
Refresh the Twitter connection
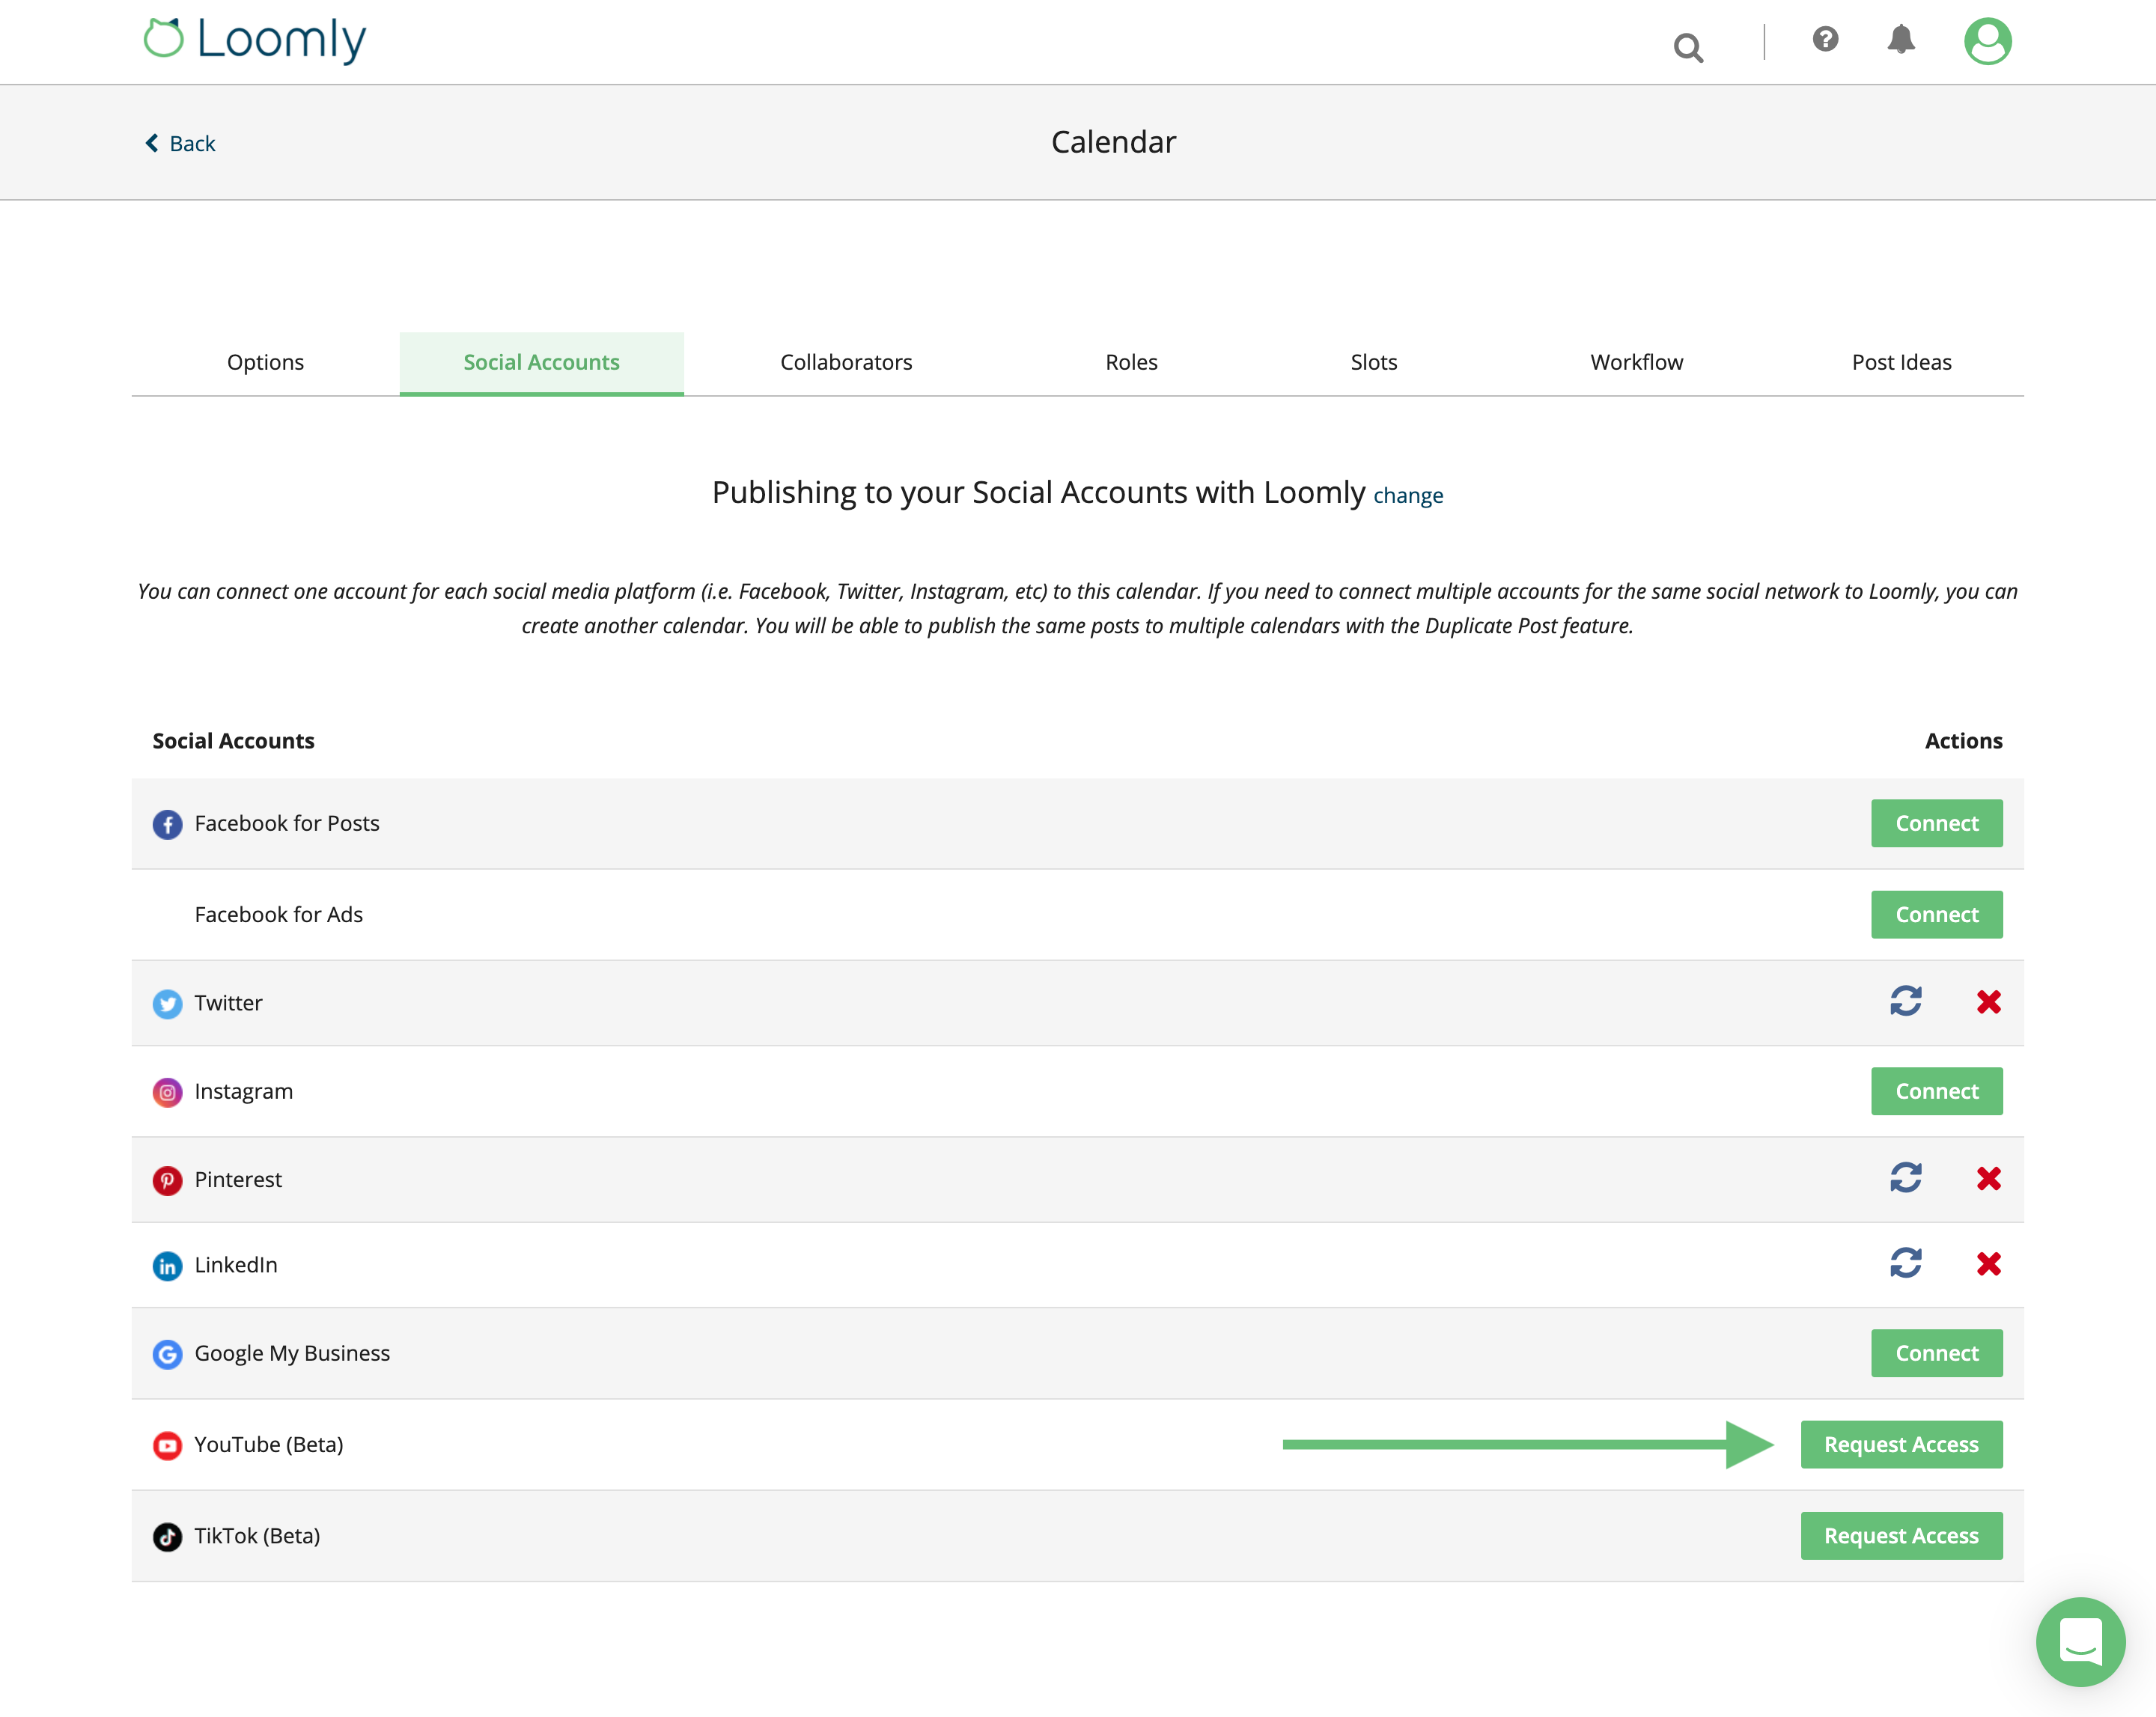[1906, 1003]
